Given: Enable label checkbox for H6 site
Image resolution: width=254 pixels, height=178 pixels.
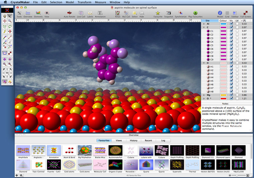Looking at the screenshot, I should pos(237,84).
